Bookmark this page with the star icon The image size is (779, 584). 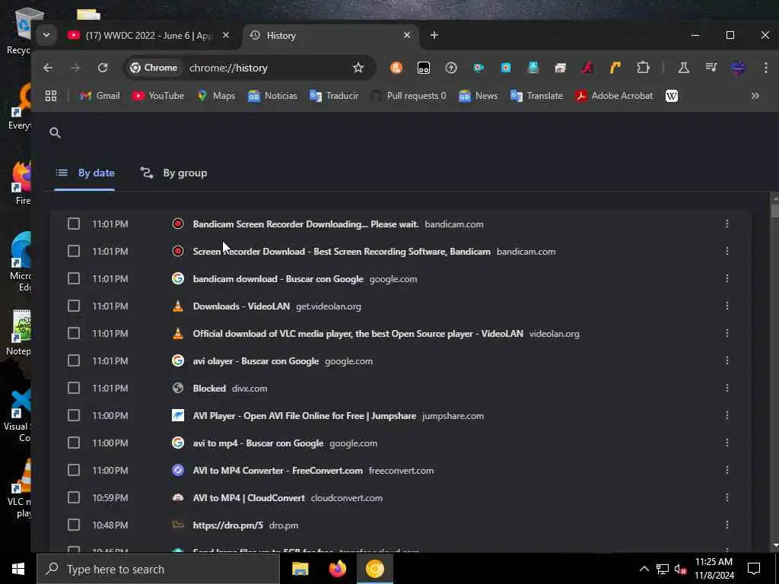[x=358, y=68]
